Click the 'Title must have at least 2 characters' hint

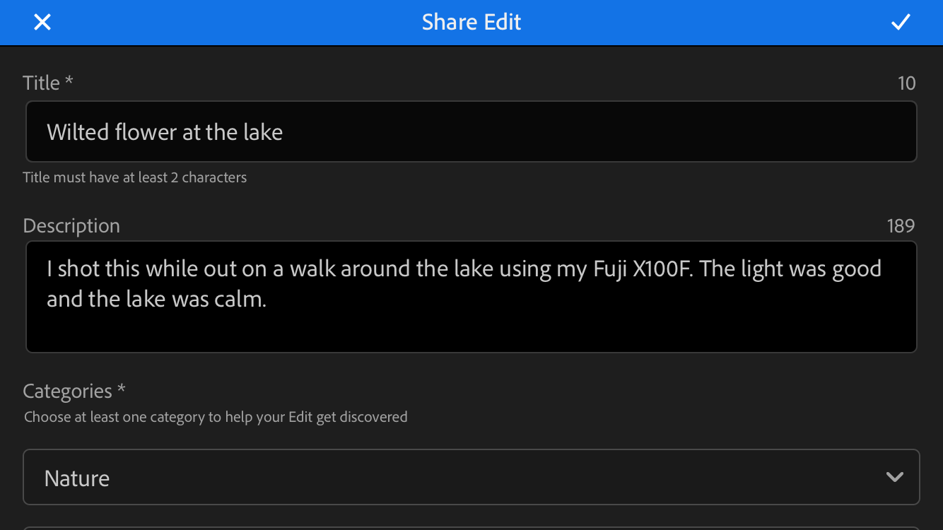point(134,177)
